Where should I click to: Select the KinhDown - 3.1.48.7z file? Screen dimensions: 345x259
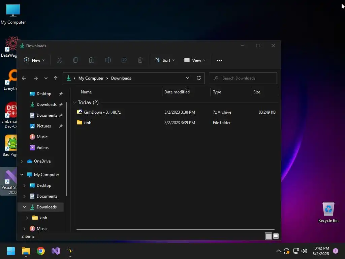click(x=176, y=112)
